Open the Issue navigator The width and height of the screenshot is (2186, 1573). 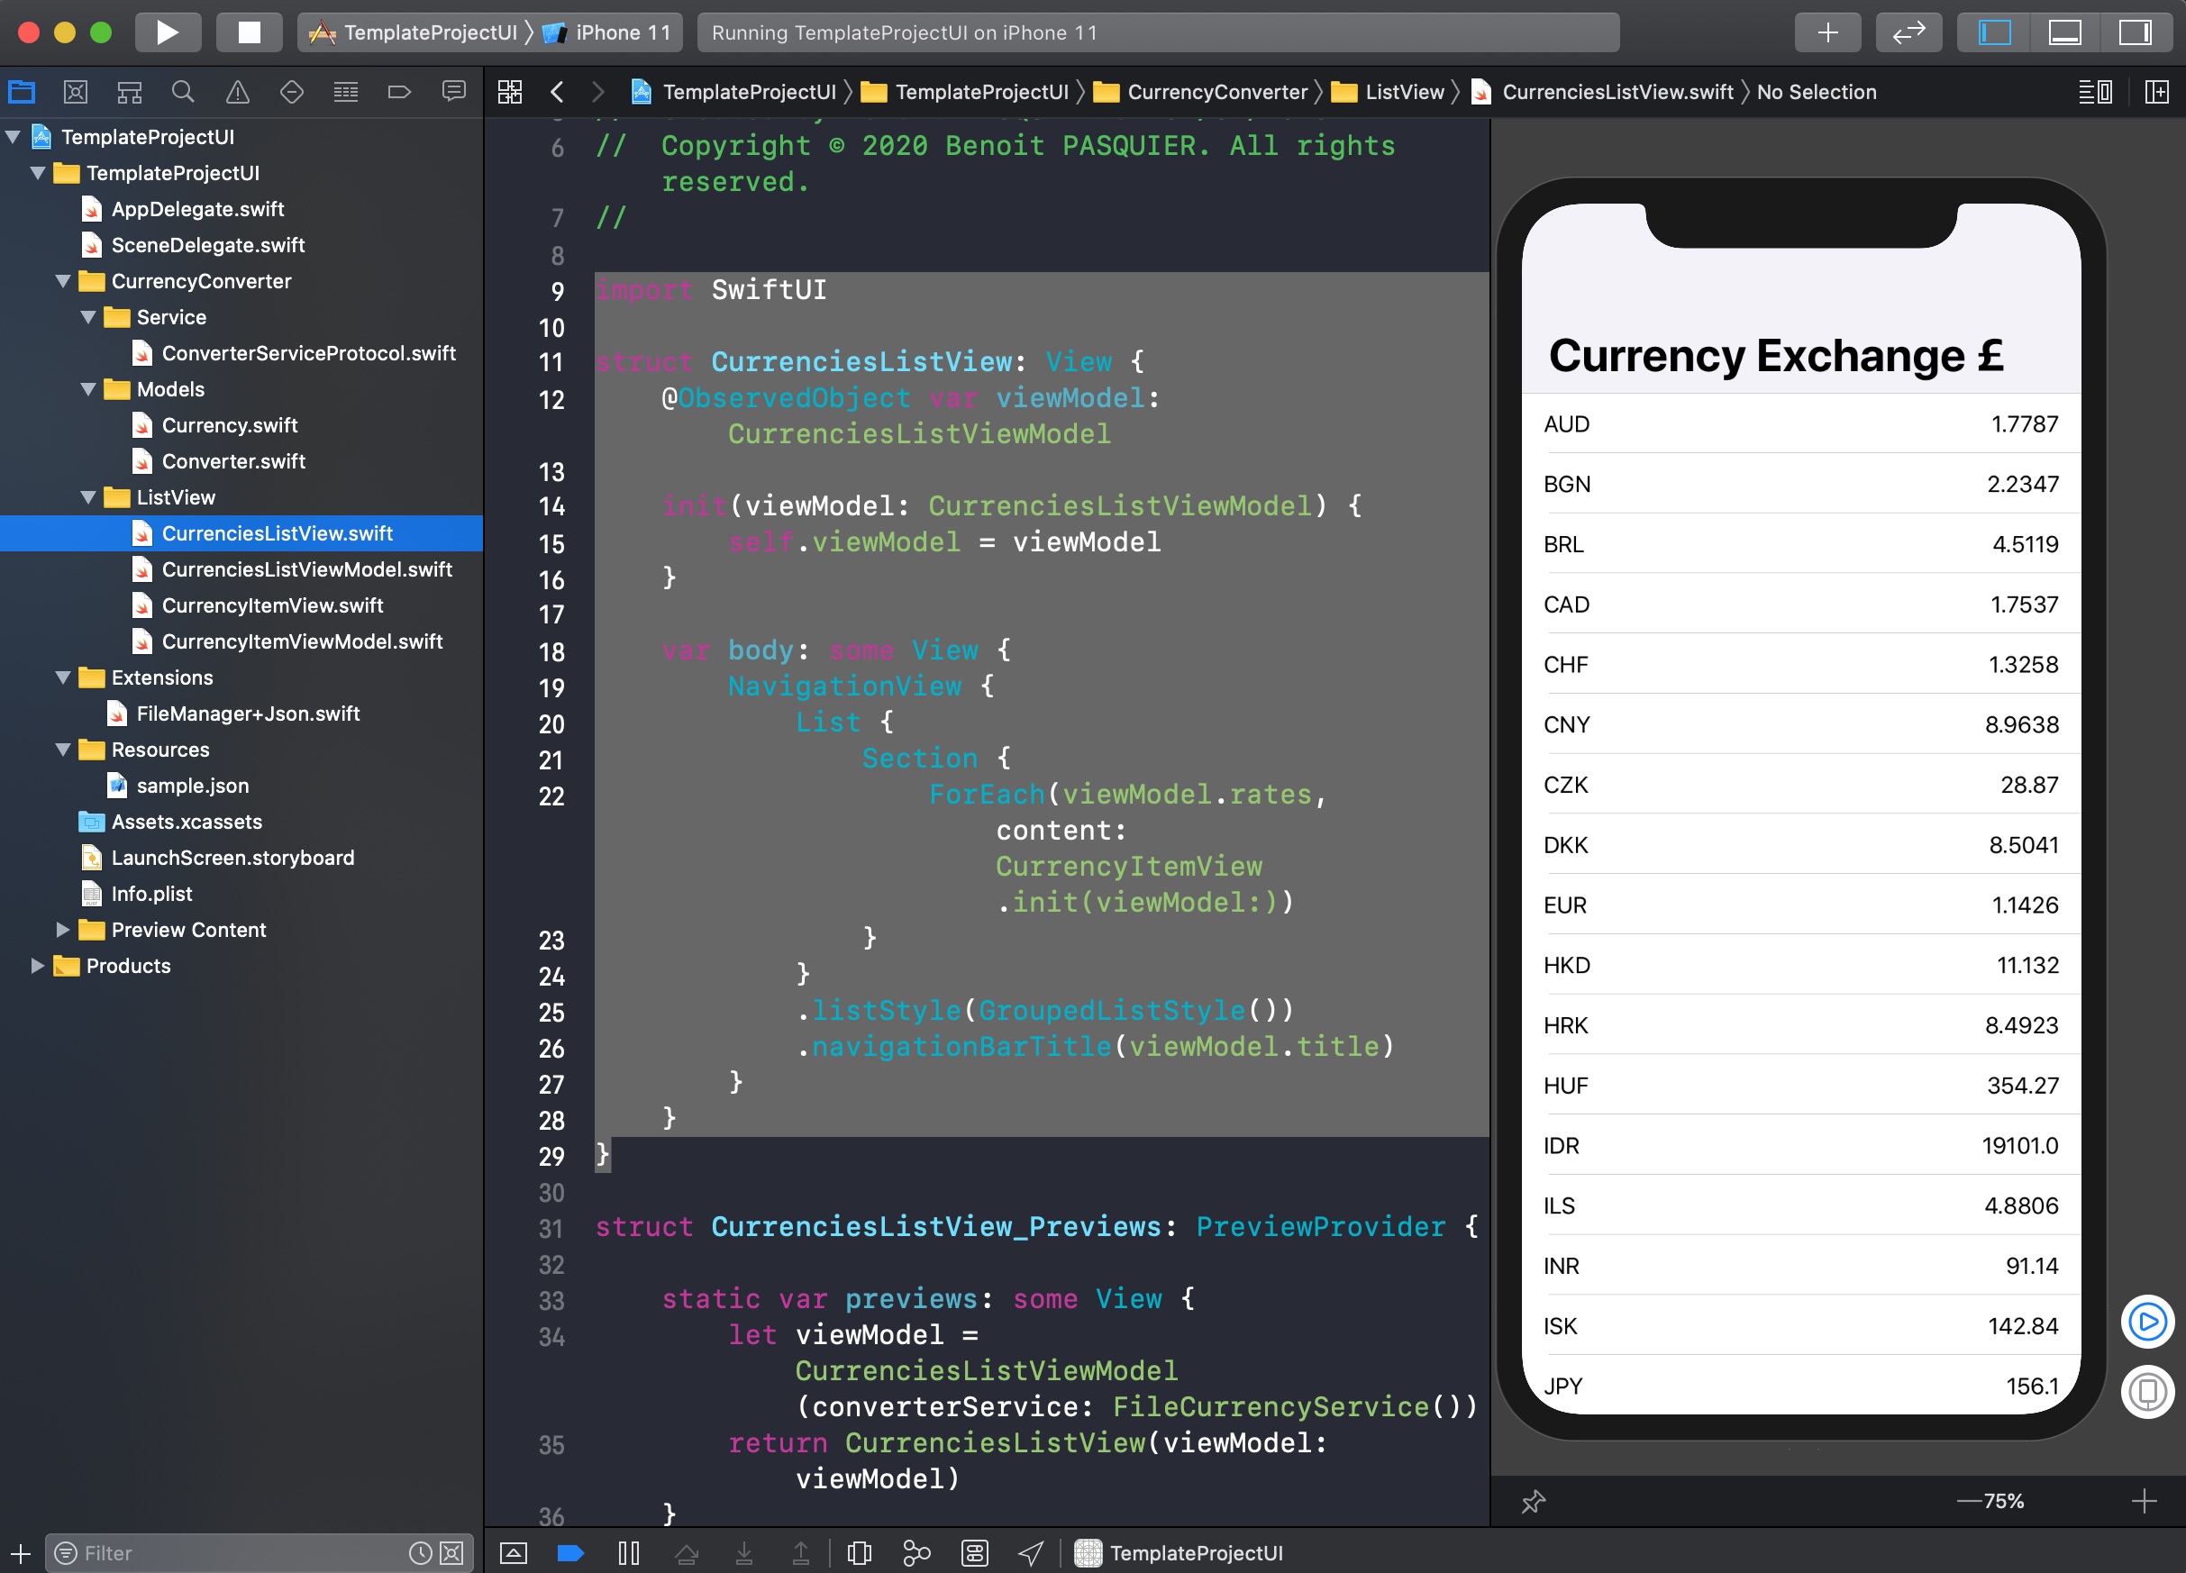[236, 92]
